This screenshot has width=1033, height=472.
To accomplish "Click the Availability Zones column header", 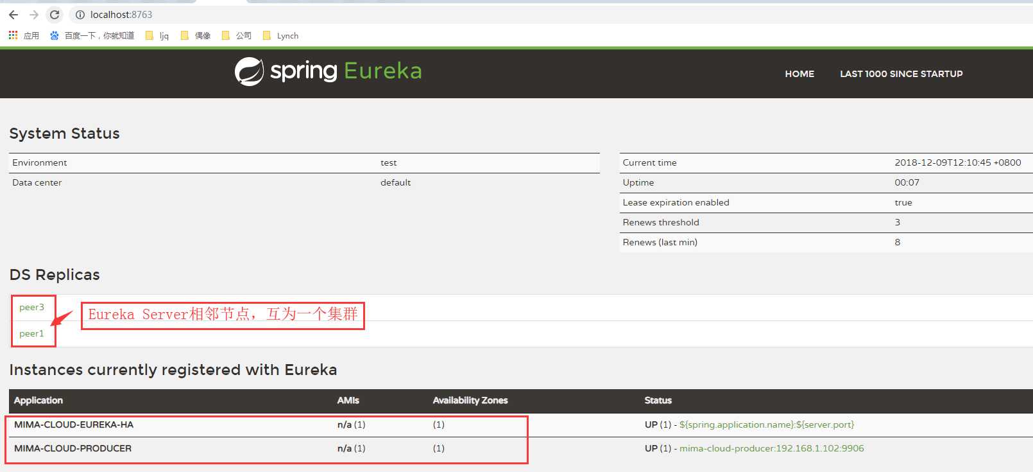I will pos(470,400).
